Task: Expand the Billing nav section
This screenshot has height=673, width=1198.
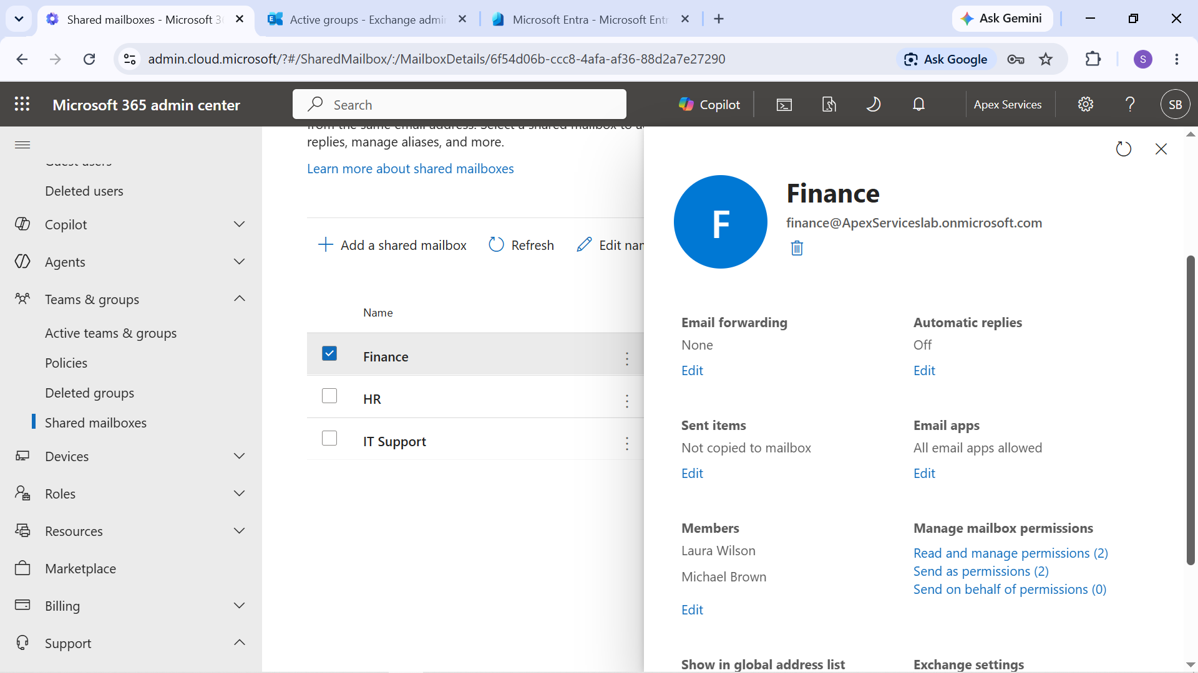Action: tap(239, 606)
